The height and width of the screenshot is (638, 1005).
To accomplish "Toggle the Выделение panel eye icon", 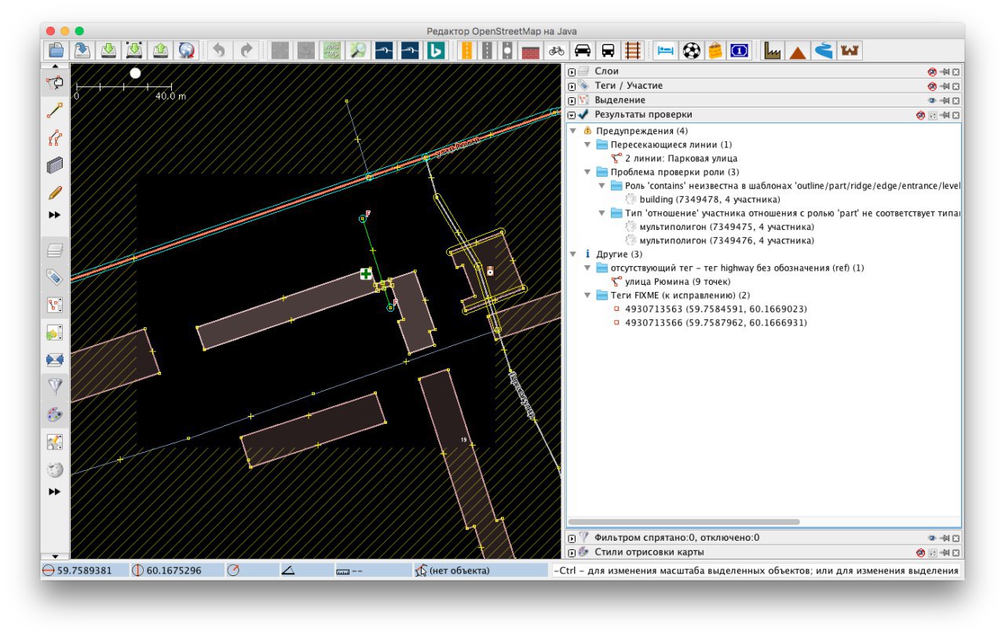I will tap(932, 100).
